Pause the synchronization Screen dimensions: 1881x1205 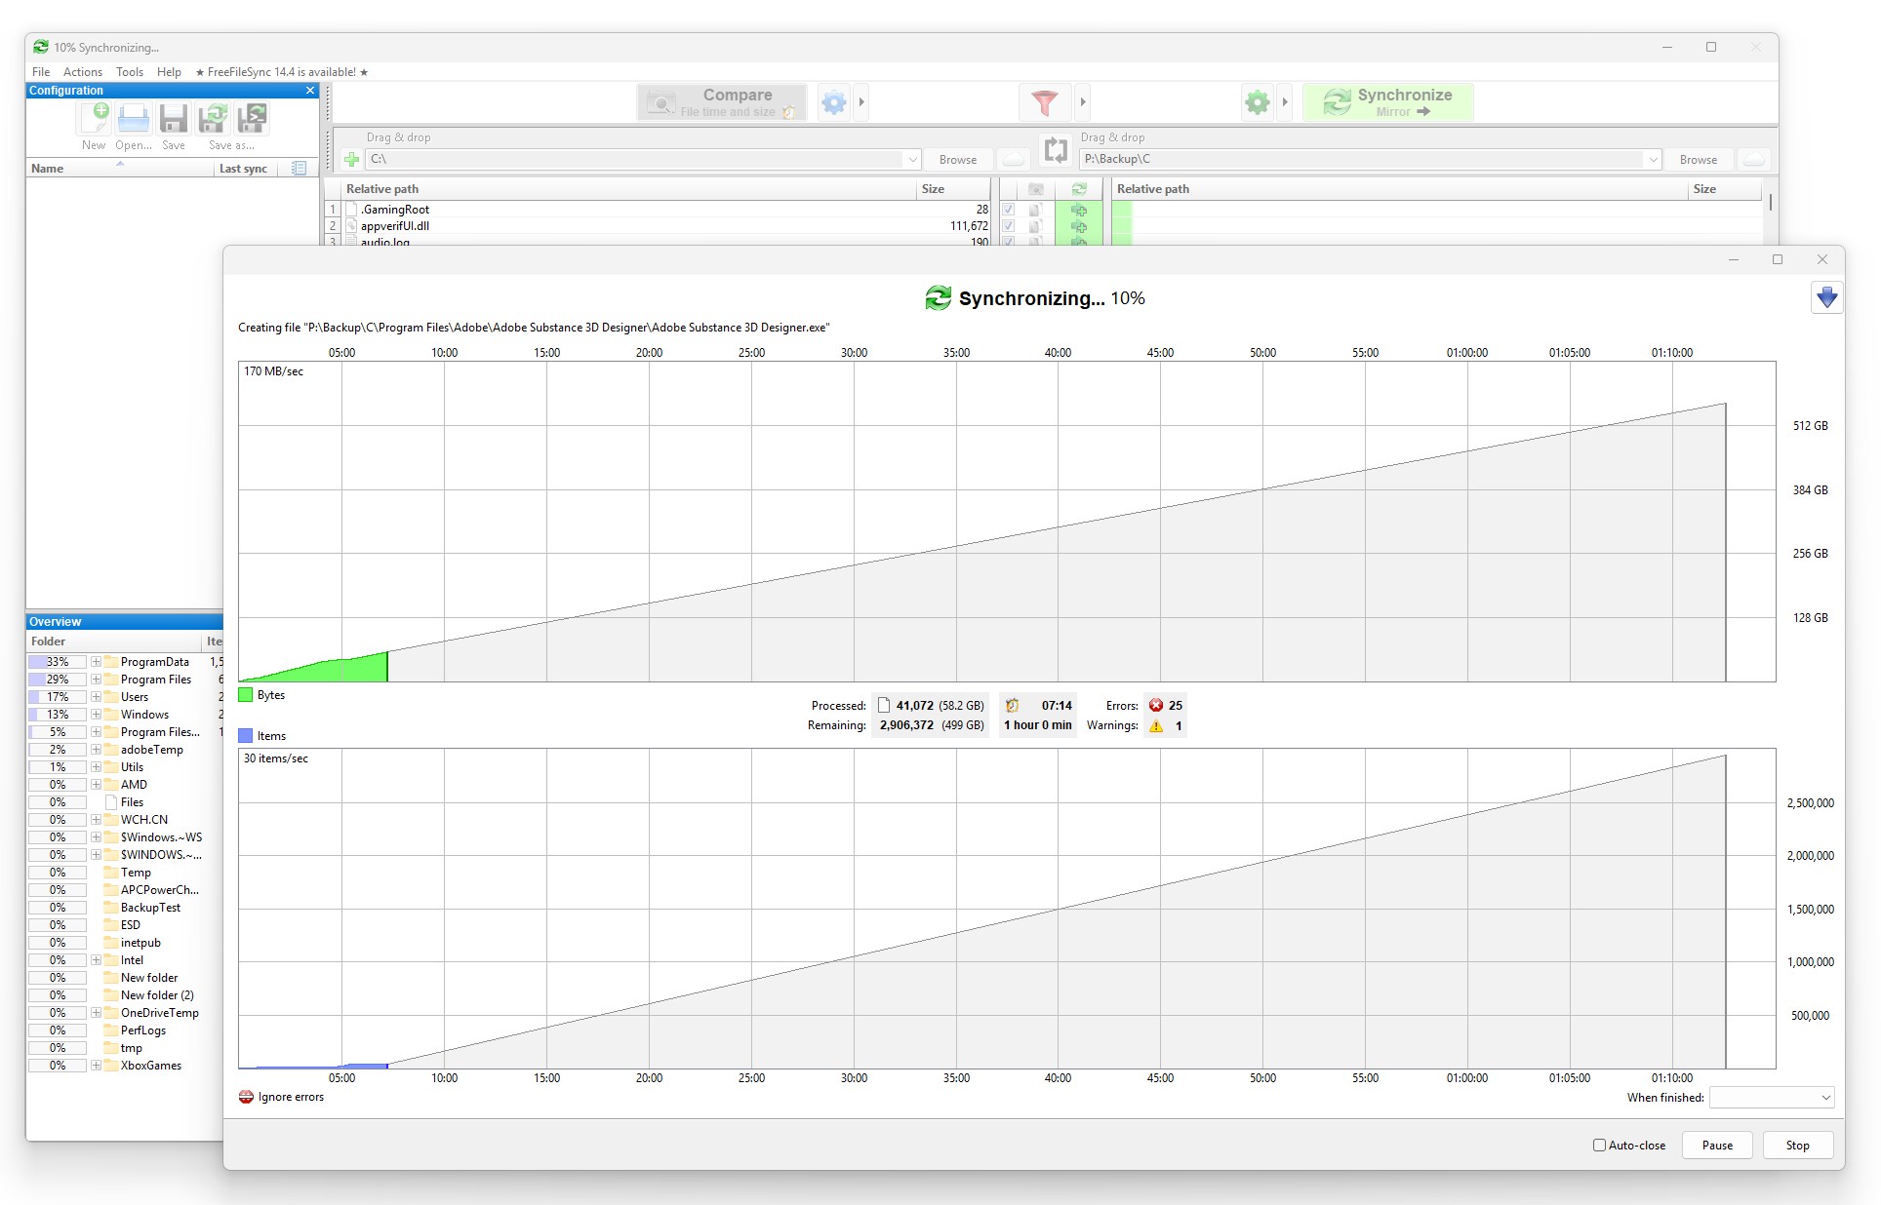coord(1716,1146)
